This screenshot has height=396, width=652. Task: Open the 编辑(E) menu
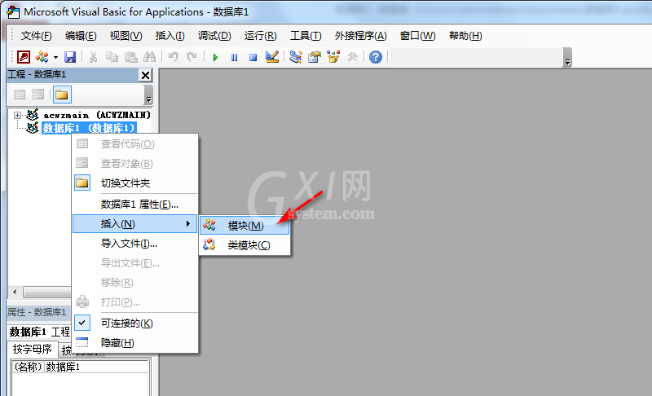[x=81, y=36]
